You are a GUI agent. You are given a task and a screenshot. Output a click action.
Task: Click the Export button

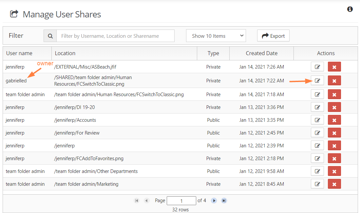point(273,36)
